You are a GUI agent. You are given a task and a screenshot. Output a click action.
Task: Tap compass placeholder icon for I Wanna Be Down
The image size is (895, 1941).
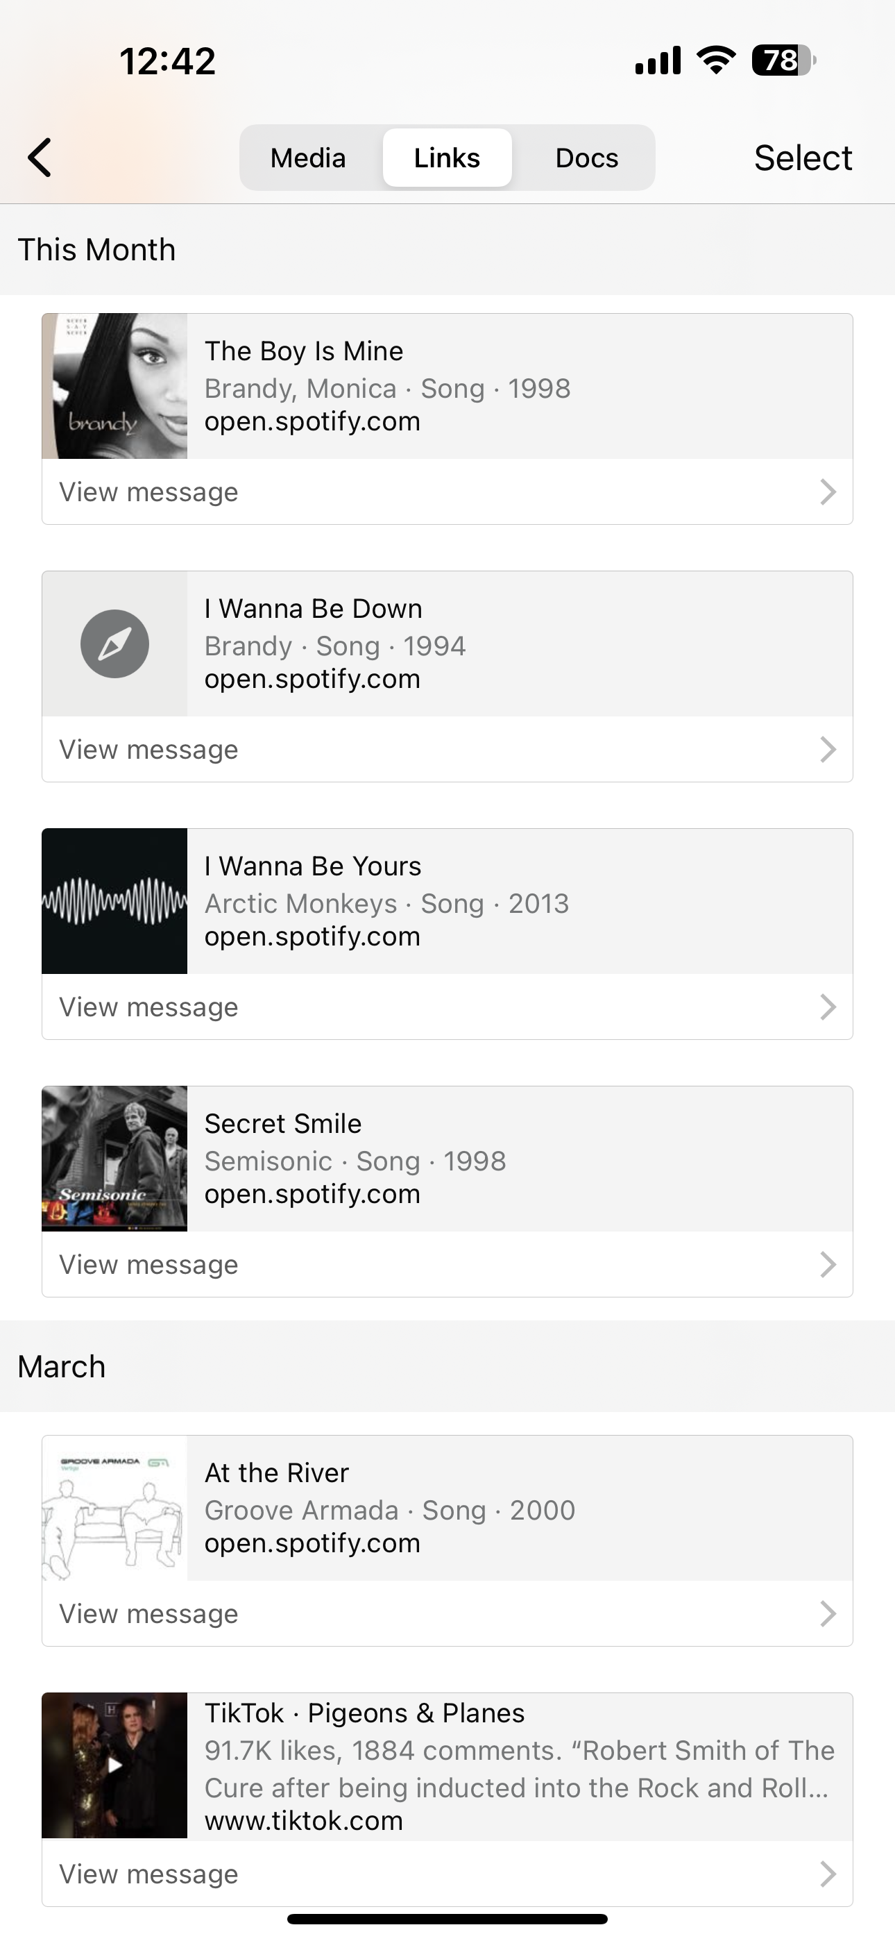[114, 644]
